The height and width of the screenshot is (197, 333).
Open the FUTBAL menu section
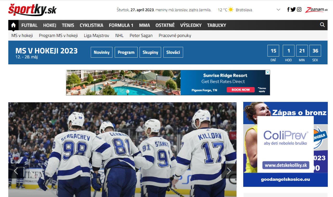coord(29,25)
